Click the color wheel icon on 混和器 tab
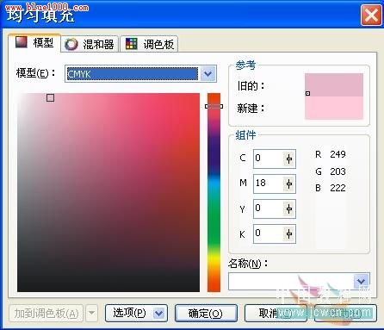Viewport: 384px width, 330px height. point(71,45)
